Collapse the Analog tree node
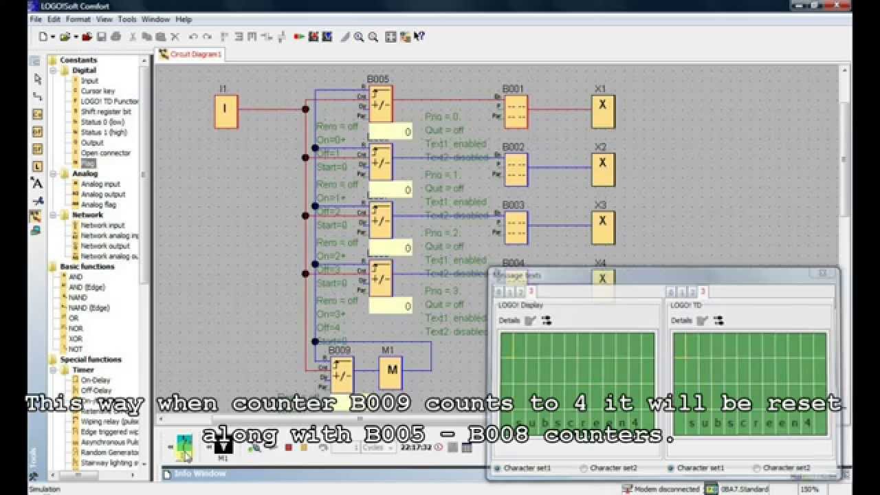The height and width of the screenshot is (495, 880). (x=53, y=173)
